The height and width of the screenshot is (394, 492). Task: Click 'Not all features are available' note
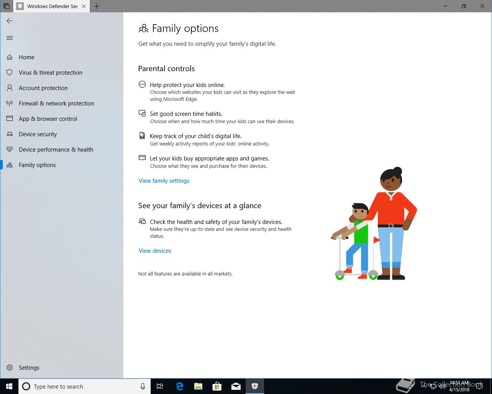pos(185,274)
